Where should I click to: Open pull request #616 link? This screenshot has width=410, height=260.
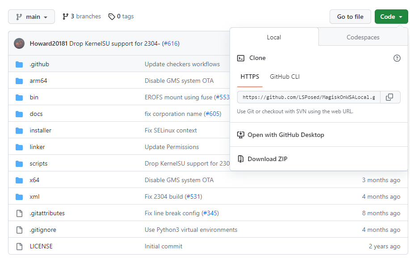click(171, 43)
